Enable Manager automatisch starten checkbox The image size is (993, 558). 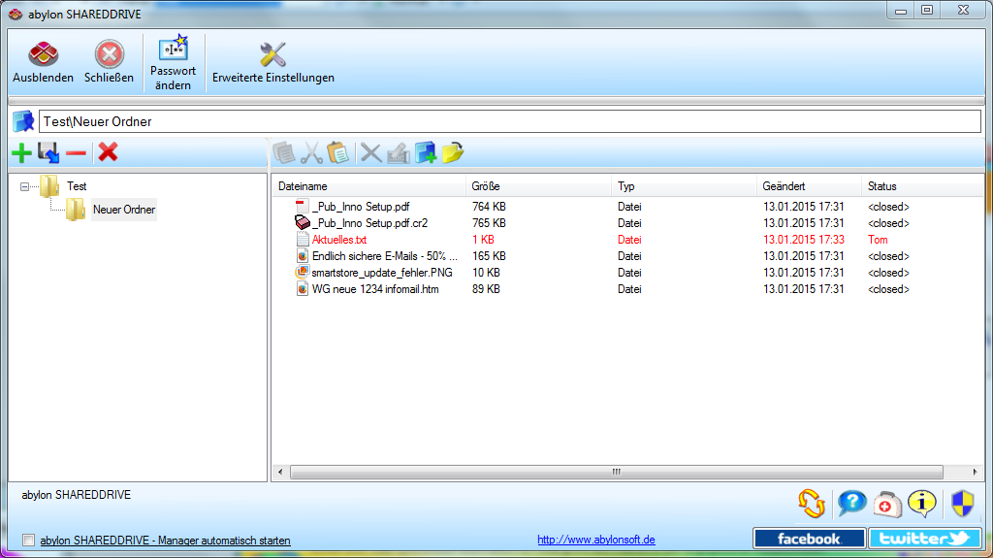pos(28,541)
